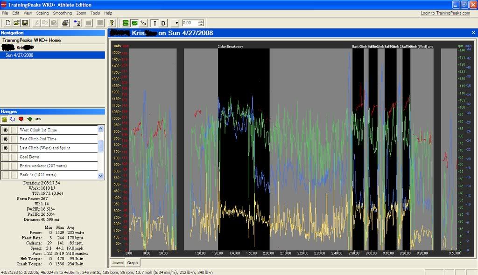
Task: Select the stacked graphs view icon
Action: (x=125, y=23)
